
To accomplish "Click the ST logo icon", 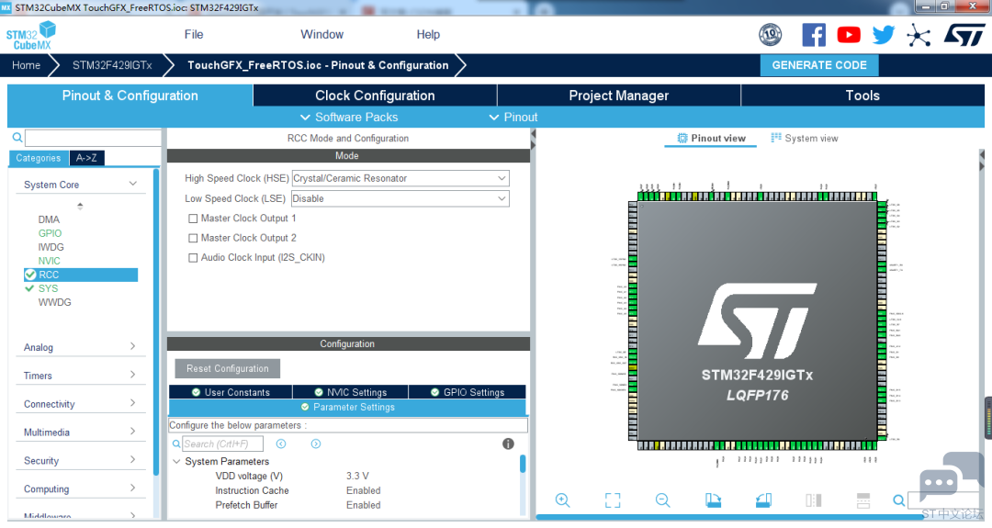I will (964, 35).
